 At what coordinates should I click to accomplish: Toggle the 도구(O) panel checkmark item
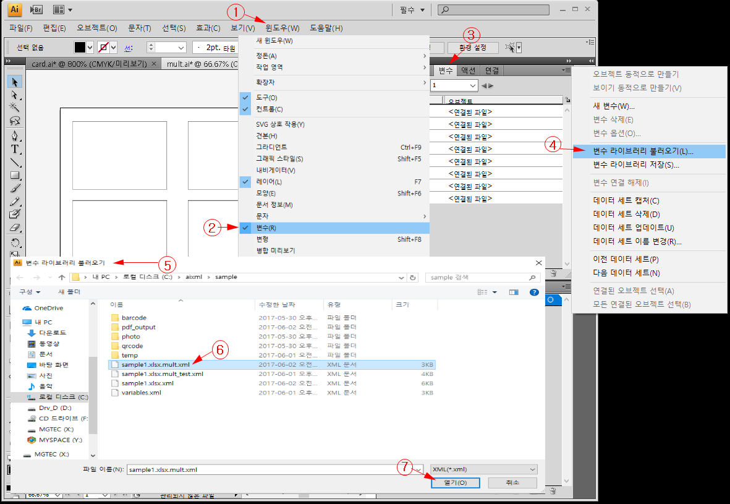pos(267,98)
